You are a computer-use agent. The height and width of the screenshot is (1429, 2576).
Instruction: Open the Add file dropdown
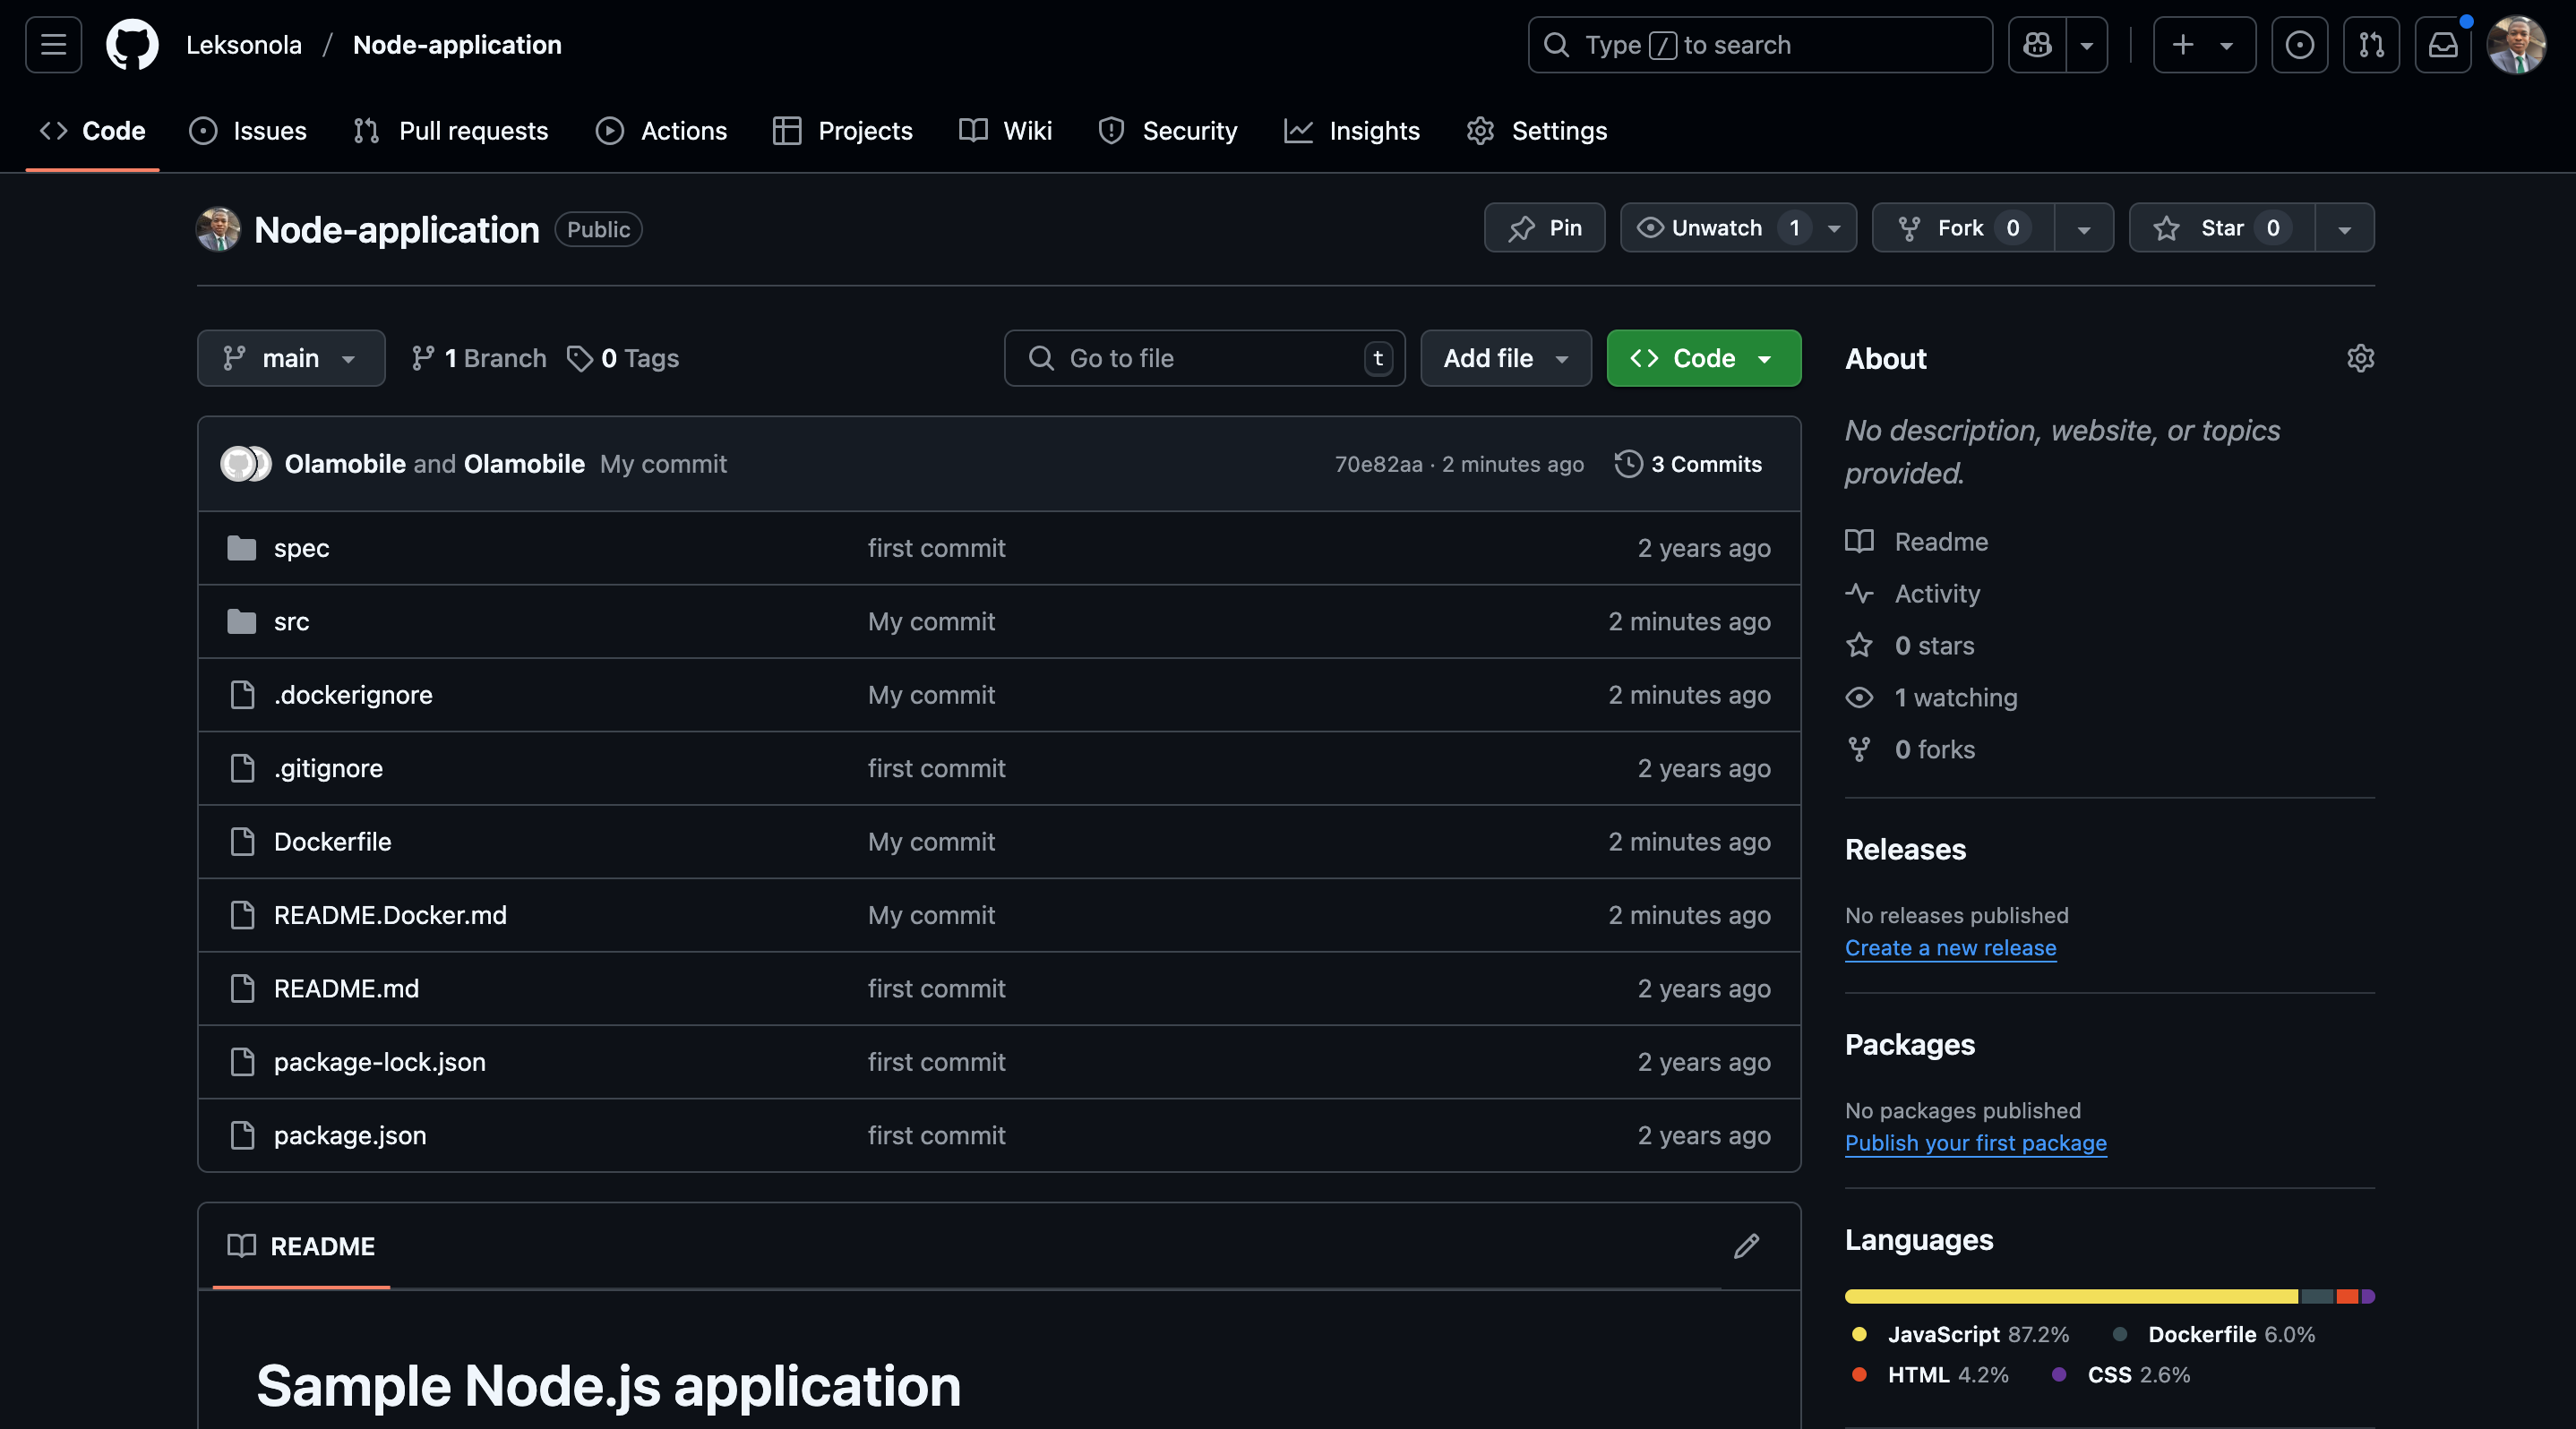point(1506,358)
